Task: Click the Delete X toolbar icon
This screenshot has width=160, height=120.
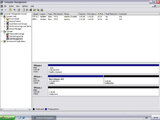Action: (27, 10)
